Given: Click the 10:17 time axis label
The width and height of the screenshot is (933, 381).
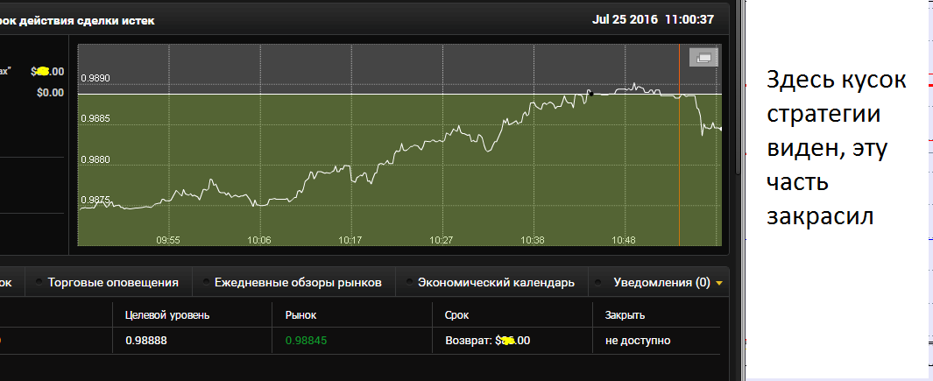Looking at the screenshot, I should tap(350, 239).
